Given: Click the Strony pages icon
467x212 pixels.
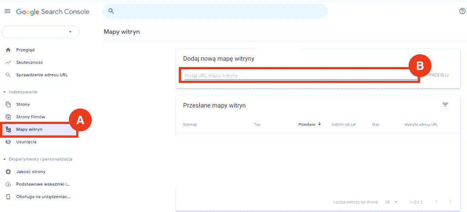Looking at the screenshot, I should click(x=8, y=104).
